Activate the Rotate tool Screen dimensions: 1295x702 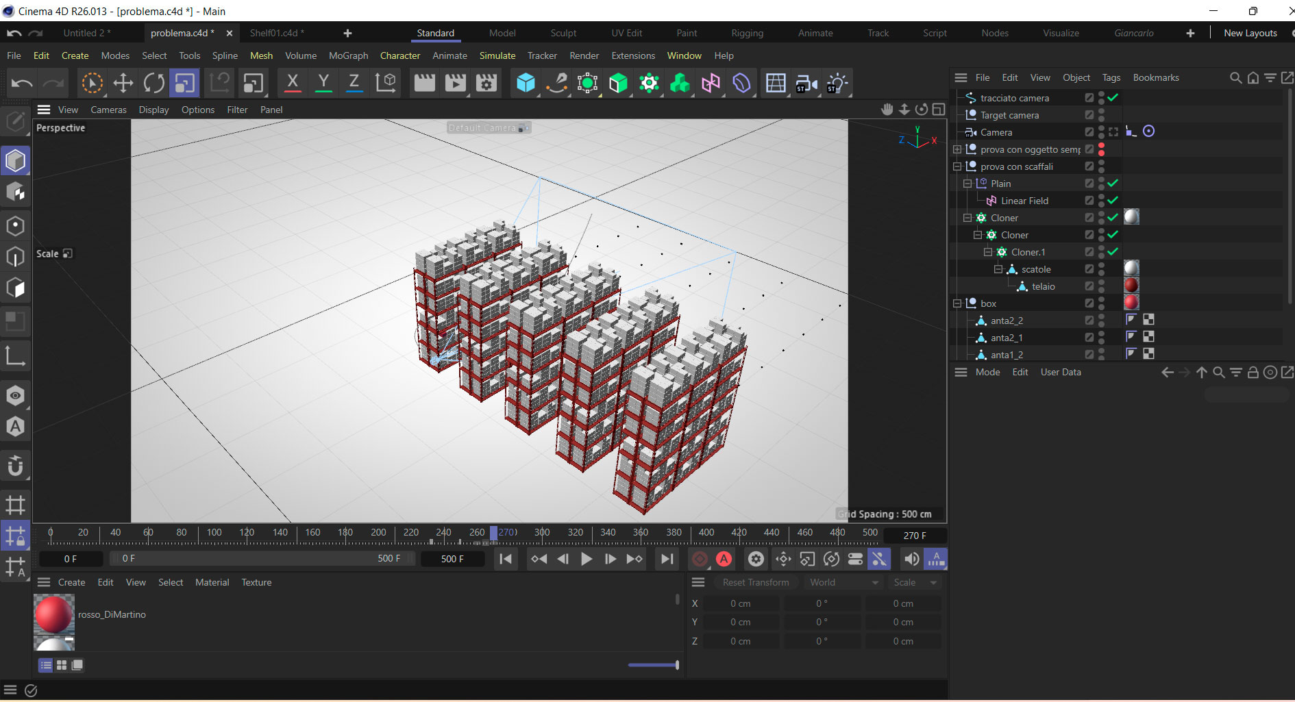pos(154,84)
